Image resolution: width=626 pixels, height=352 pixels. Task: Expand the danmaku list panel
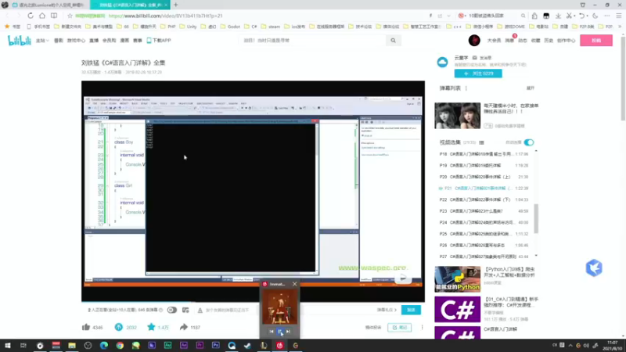pos(531,88)
